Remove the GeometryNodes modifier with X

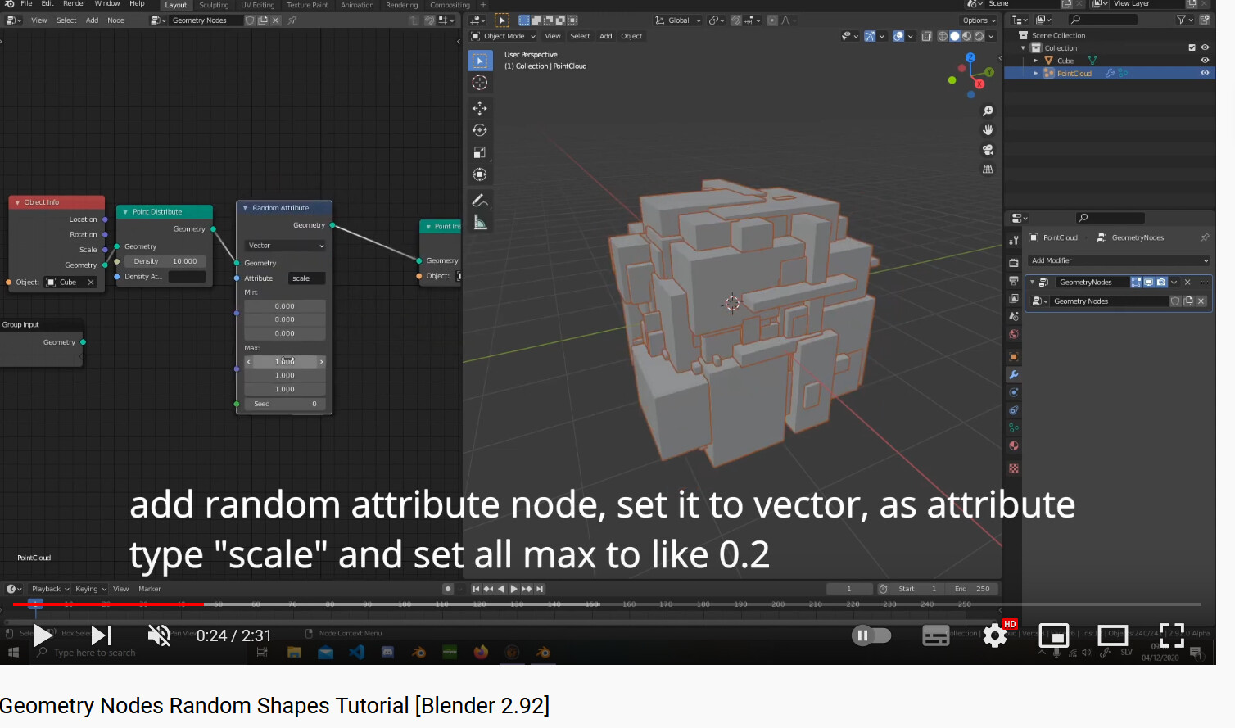pyautogui.click(x=1187, y=283)
